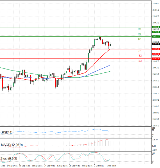Select the S3 support level label

pos(140,61)
